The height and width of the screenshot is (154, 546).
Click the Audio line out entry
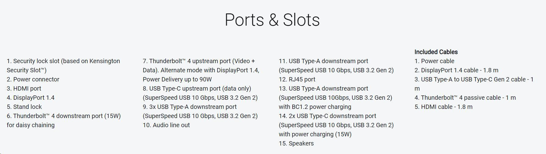click(x=166, y=125)
